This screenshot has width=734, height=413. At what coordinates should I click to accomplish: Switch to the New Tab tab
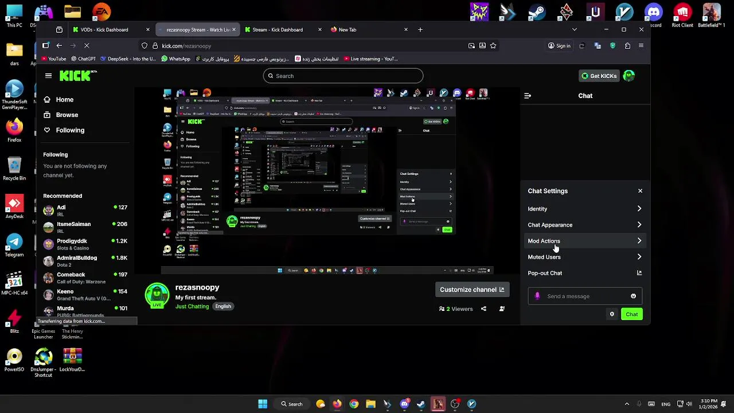pos(369,30)
